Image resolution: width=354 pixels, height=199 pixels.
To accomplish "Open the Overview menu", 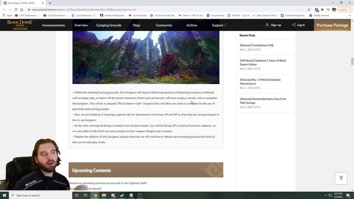I will click(81, 25).
